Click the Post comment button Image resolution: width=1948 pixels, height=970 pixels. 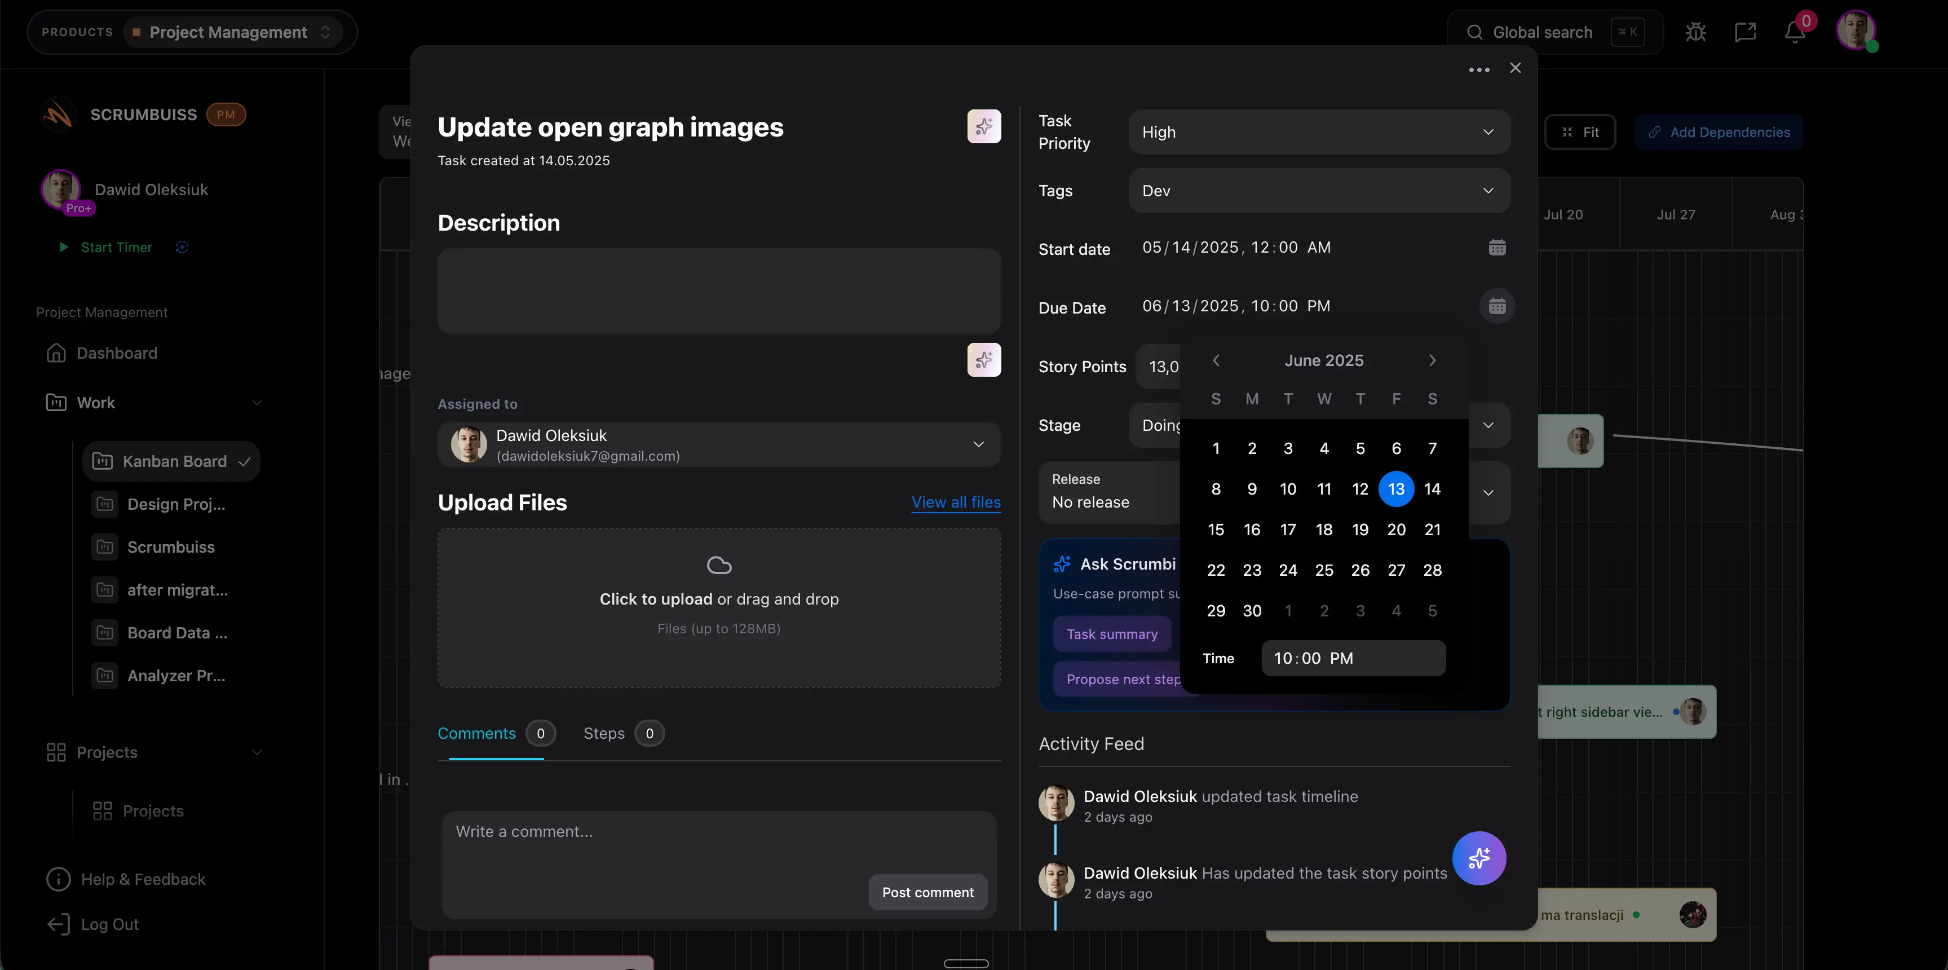pos(927,892)
